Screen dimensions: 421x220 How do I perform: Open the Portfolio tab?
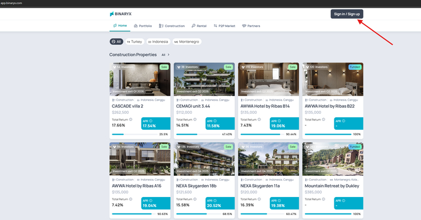tap(143, 26)
